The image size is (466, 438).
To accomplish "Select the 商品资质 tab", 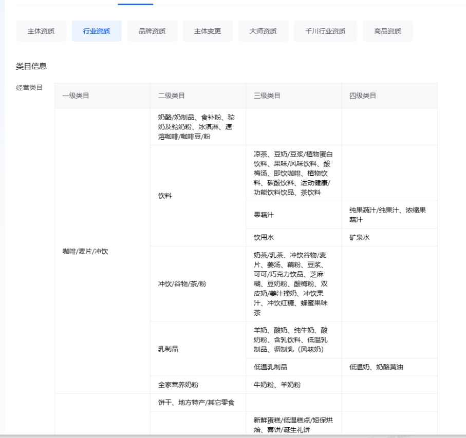I will 387,31.
